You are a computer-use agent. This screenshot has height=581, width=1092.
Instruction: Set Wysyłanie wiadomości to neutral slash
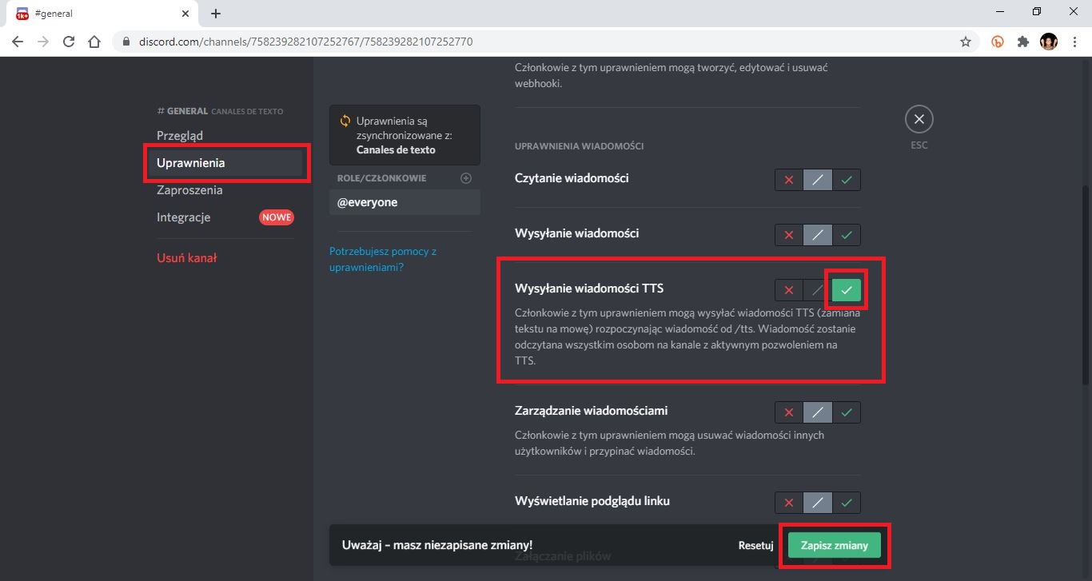[x=818, y=235]
